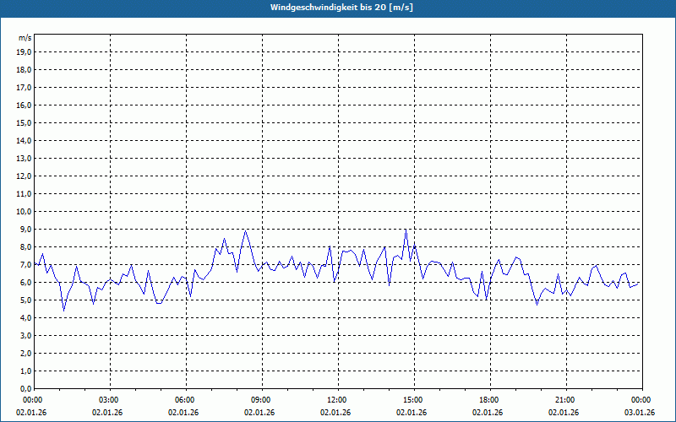Viewport: 676px width, 422px height.
Task: Click the 06:00 time axis label
Action: click(x=184, y=400)
